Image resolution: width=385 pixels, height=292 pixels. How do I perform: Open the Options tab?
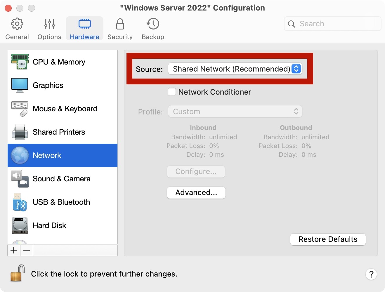(x=49, y=29)
